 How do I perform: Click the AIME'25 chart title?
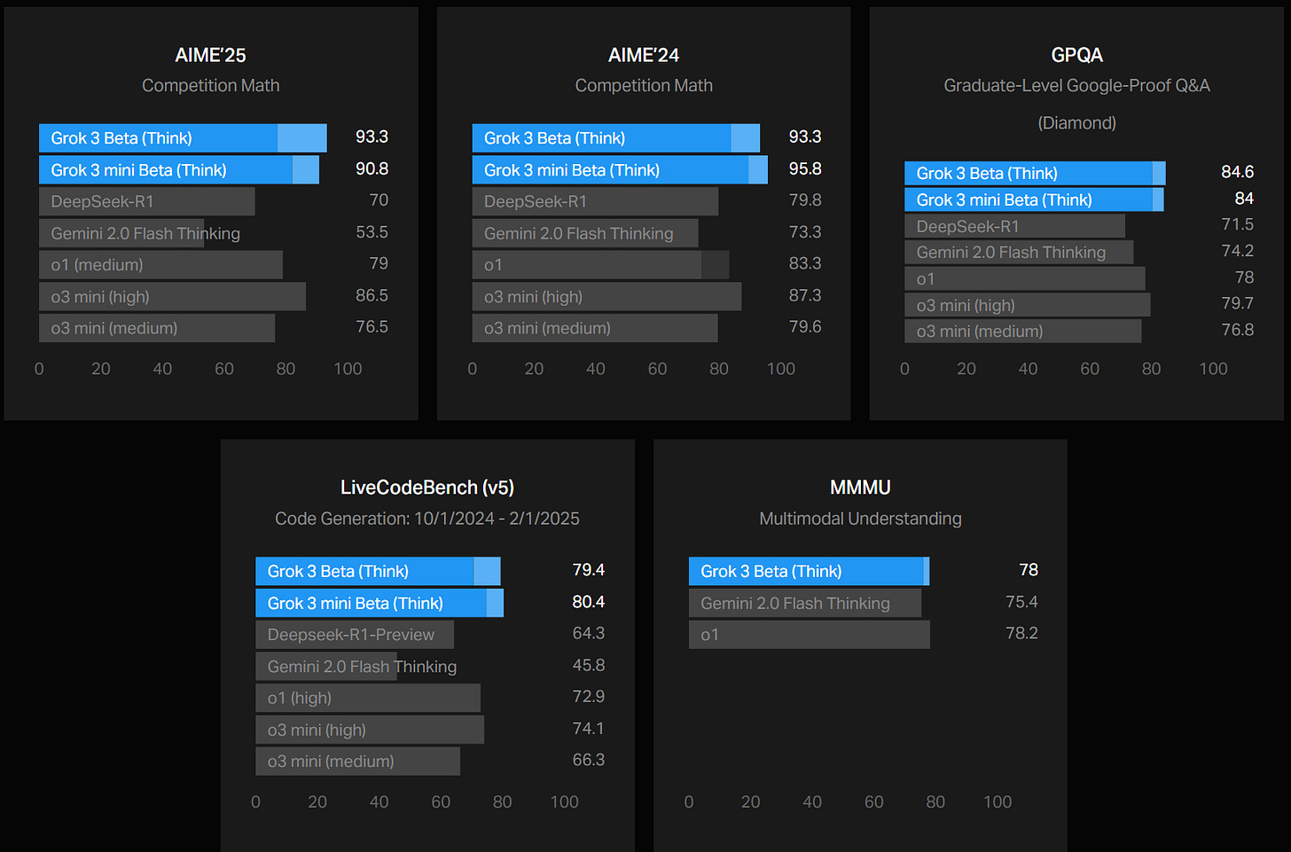(x=210, y=55)
